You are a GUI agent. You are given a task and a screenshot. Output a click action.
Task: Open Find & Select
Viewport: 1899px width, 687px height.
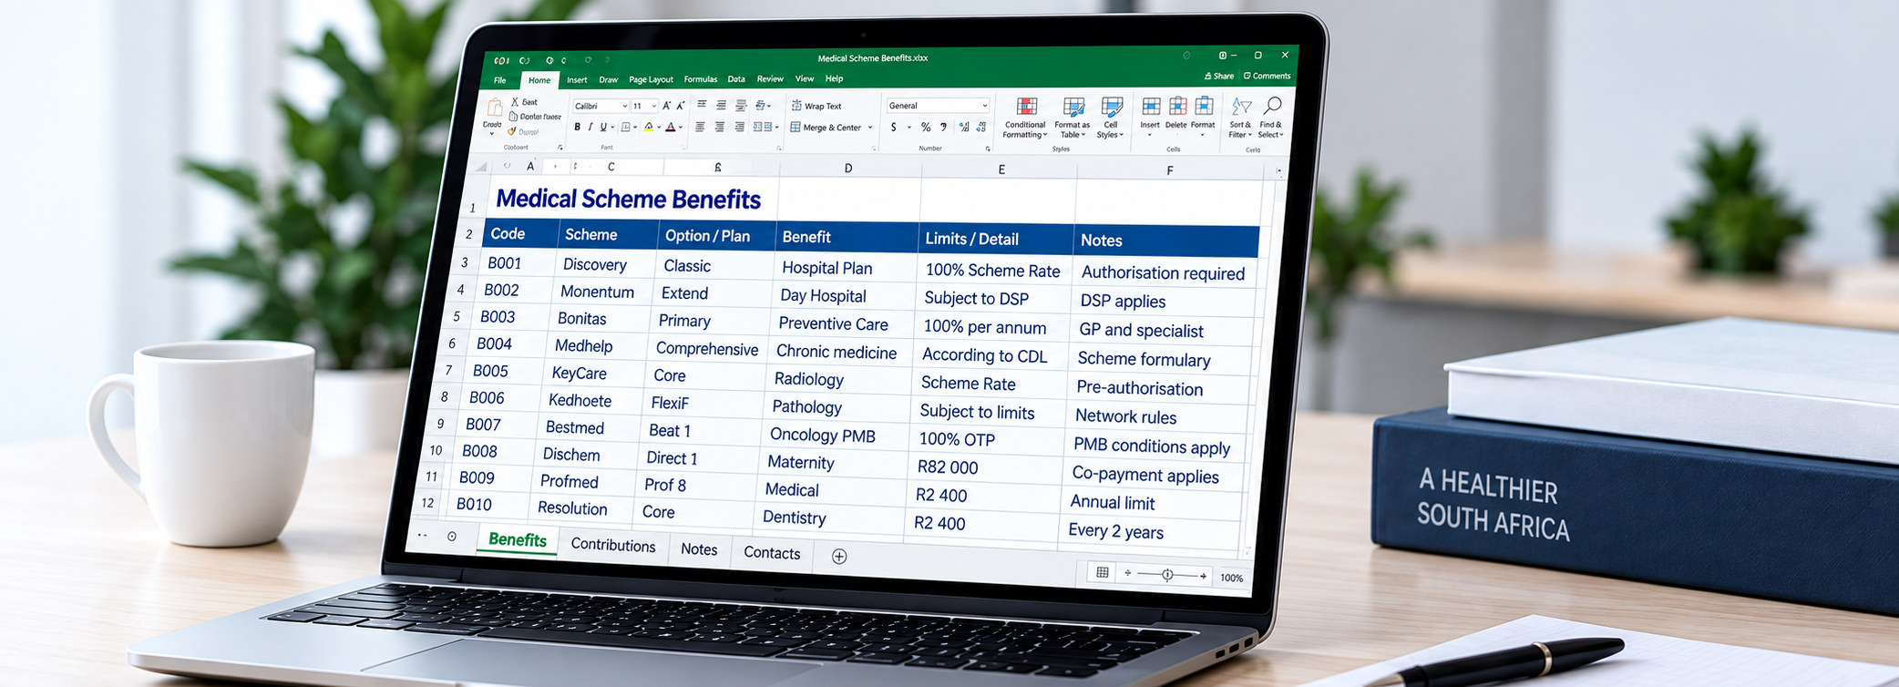pos(1271,118)
